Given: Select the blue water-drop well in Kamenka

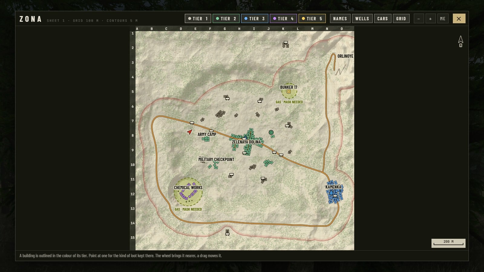Looking at the screenshot, I should (x=331, y=193).
